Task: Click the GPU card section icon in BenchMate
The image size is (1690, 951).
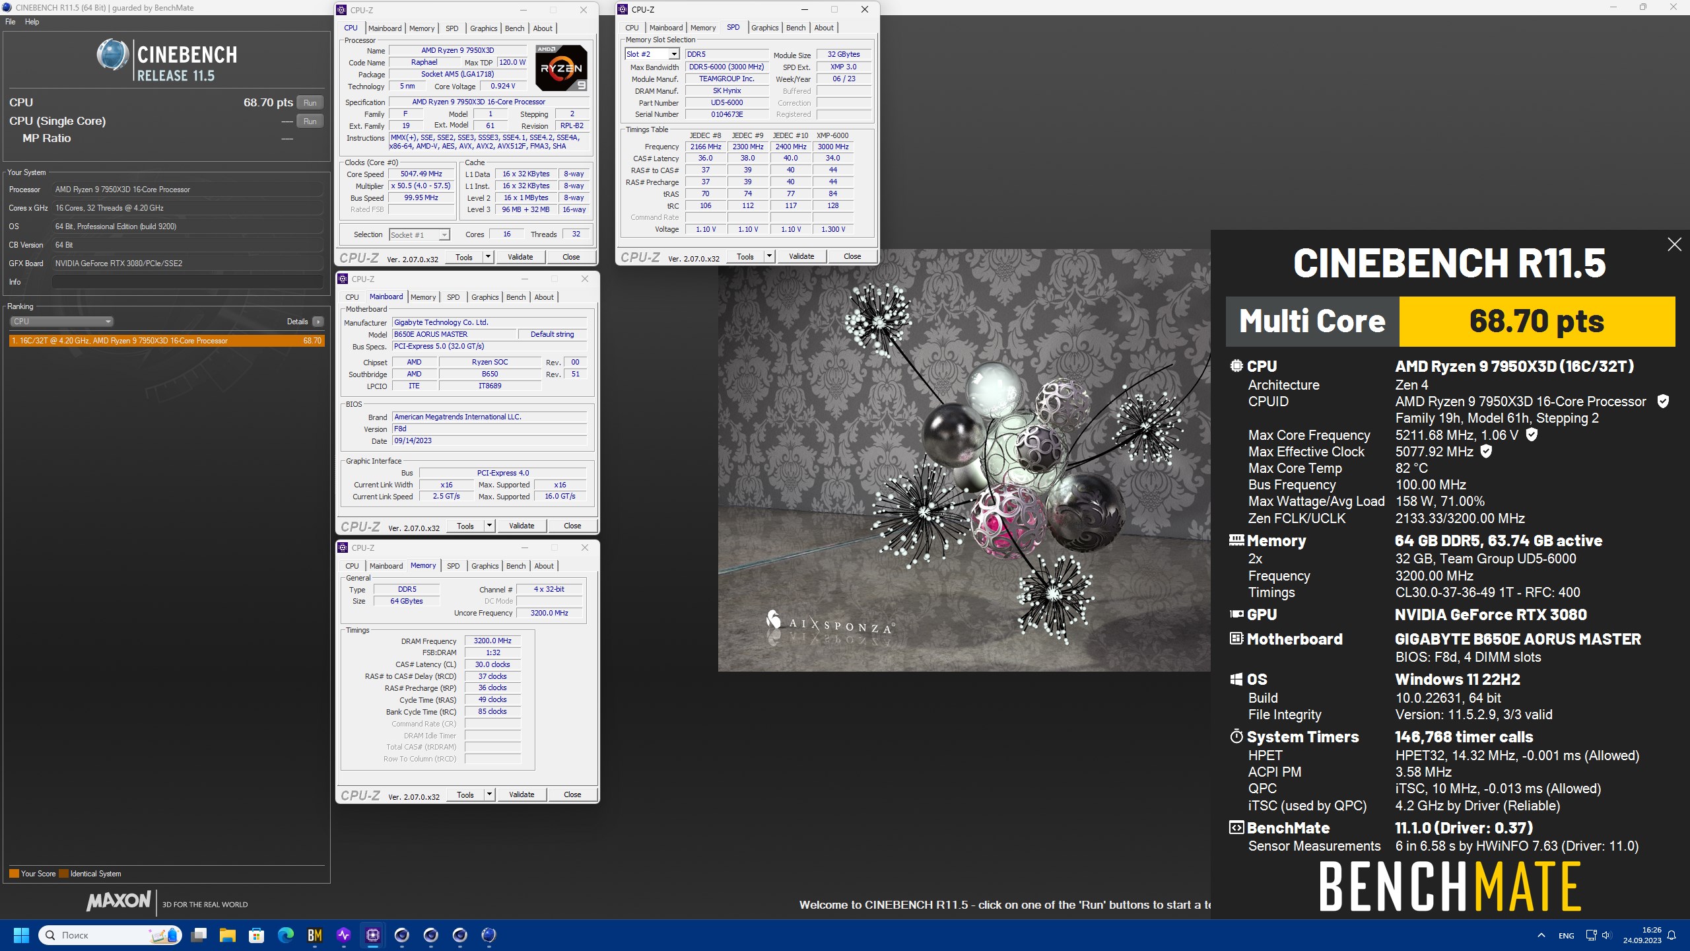Action: click(x=1236, y=614)
